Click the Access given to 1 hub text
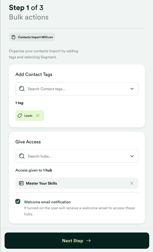 [34, 170]
